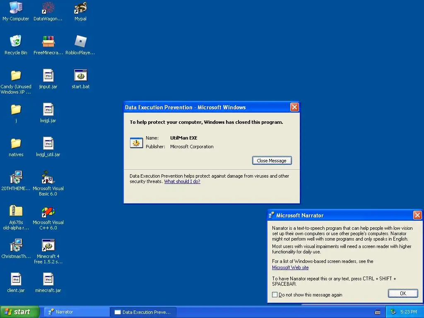This screenshot has width=424, height=318.
Task: Click the on-screen keyboard tray icon
Action: coord(378,312)
